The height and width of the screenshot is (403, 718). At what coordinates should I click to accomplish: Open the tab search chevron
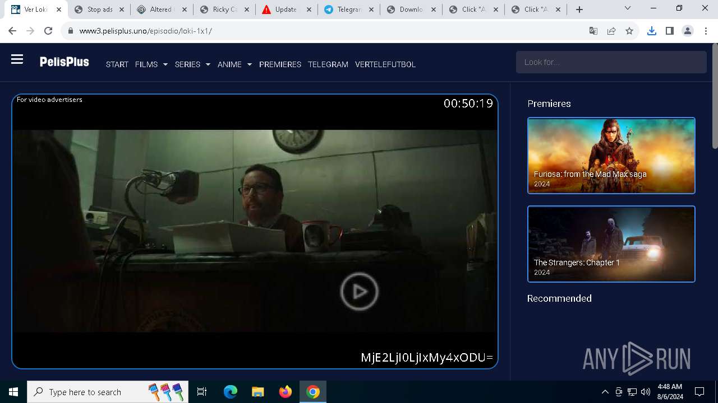(628, 8)
